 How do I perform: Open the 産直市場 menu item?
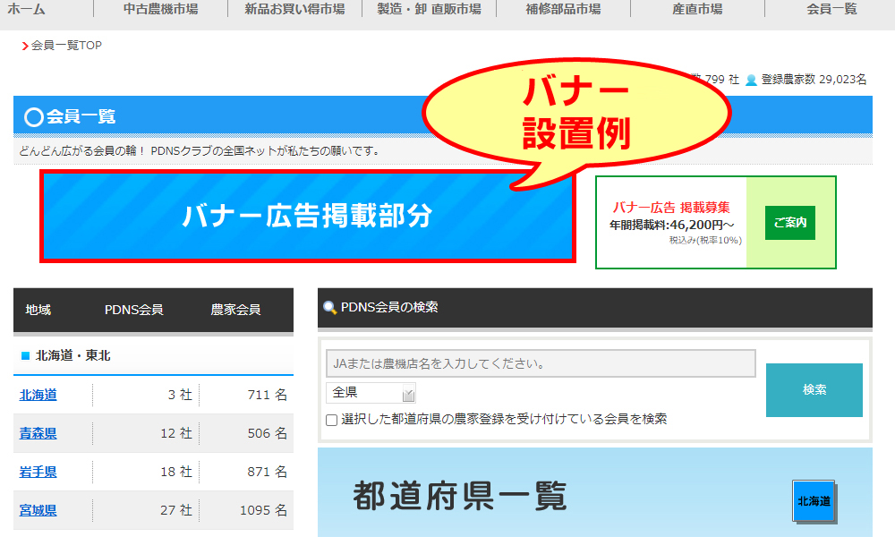point(697,9)
